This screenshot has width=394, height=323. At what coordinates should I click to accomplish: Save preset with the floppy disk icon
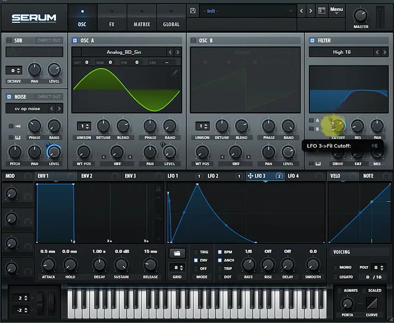[193, 11]
